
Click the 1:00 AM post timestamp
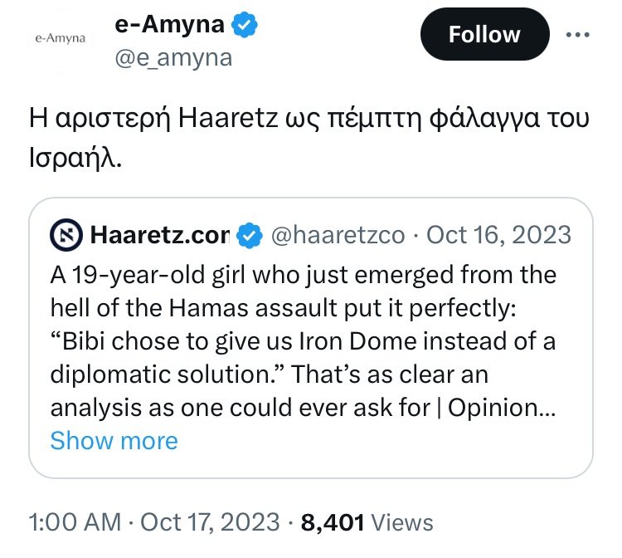pos(75,522)
